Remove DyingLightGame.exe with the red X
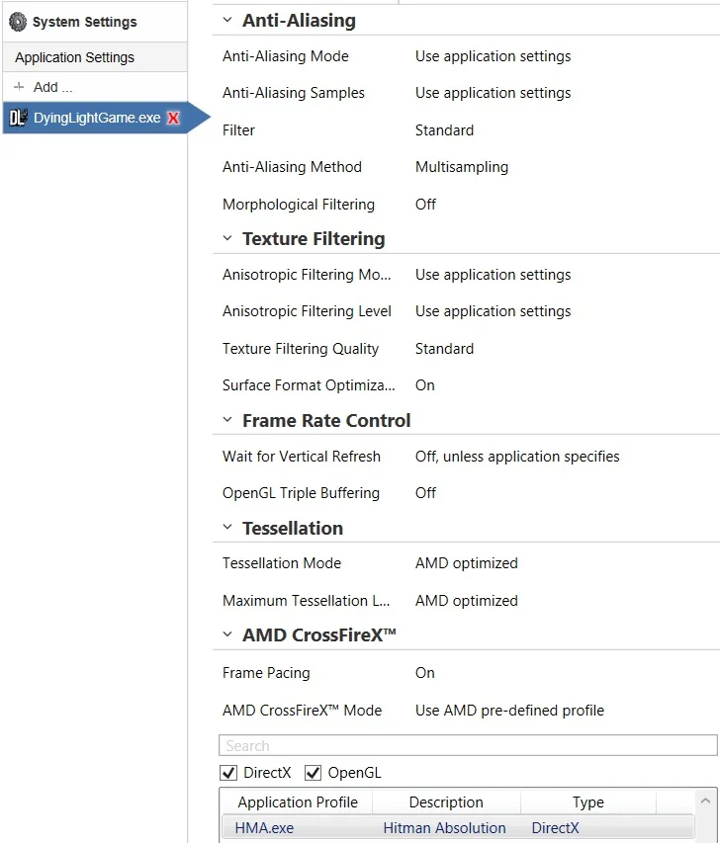This screenshot has width=720, height=843. click(173, 118)
